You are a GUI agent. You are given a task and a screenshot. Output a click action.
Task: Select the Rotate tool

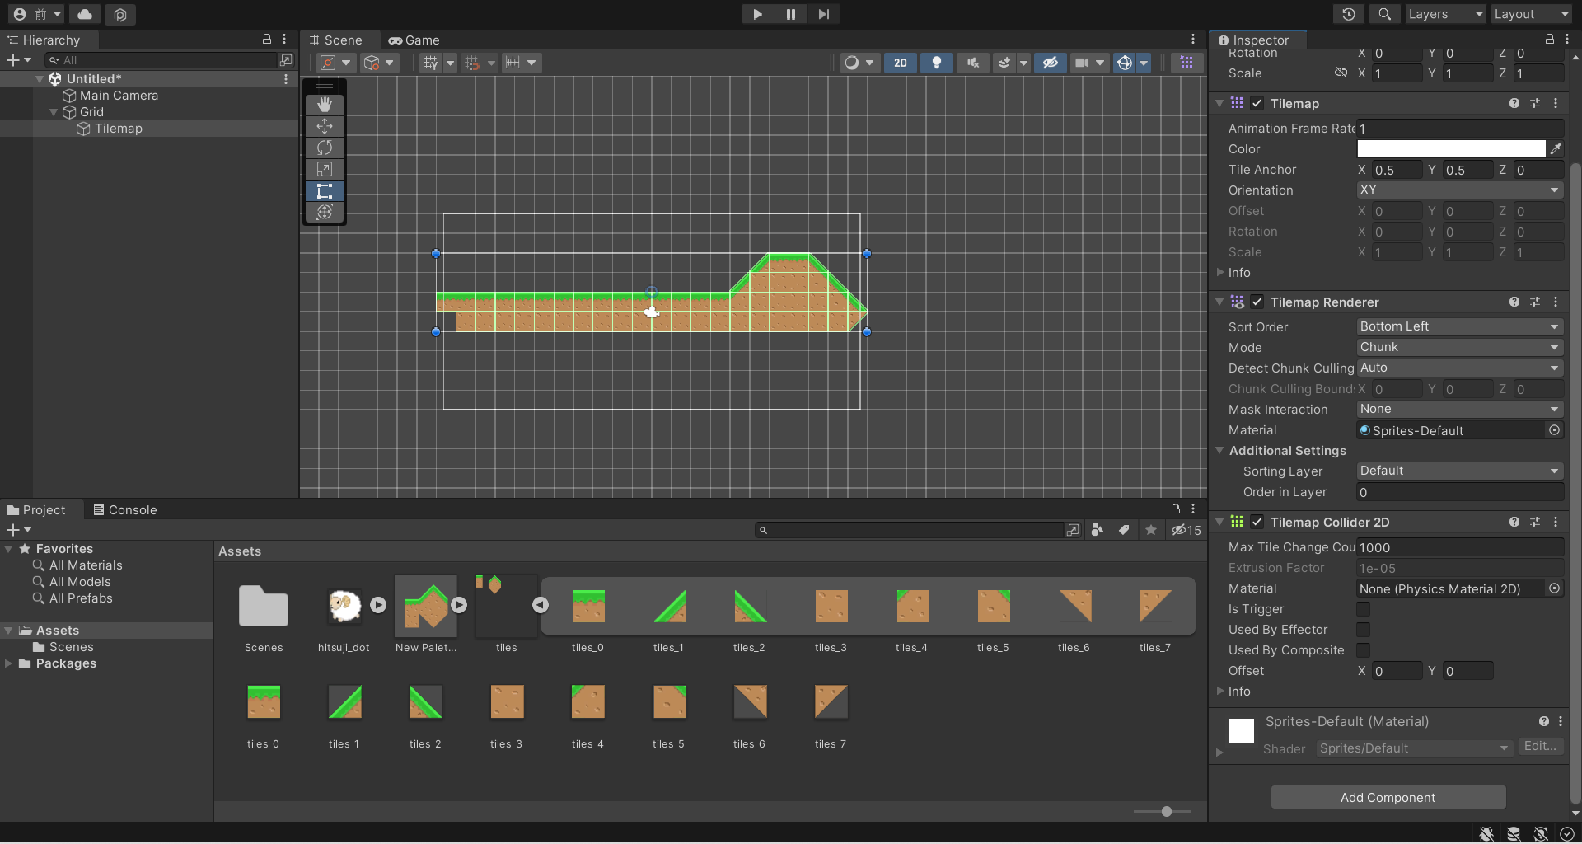tap(325, 148)
